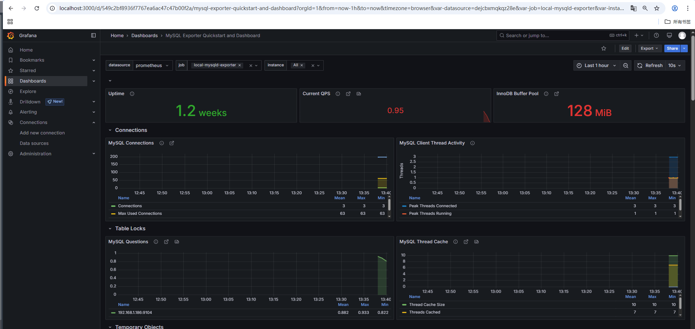Viewport: 695px width, 329px height.
Task: Click the Grafana logo icon
Action: 11,35
